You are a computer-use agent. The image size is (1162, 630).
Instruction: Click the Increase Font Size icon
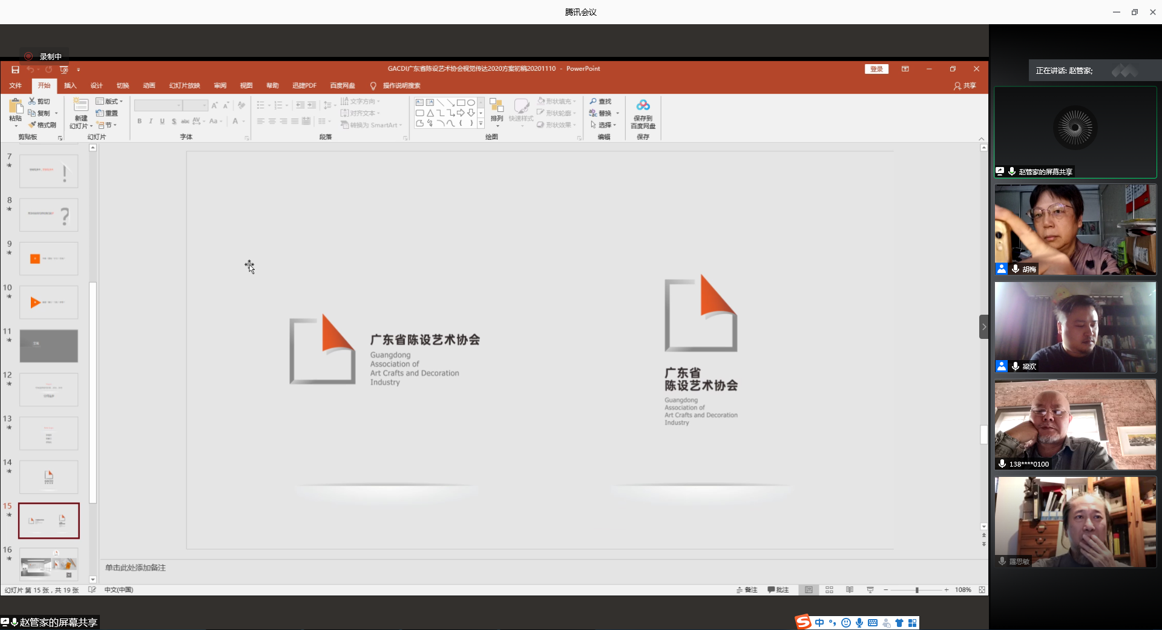[214, 105]
